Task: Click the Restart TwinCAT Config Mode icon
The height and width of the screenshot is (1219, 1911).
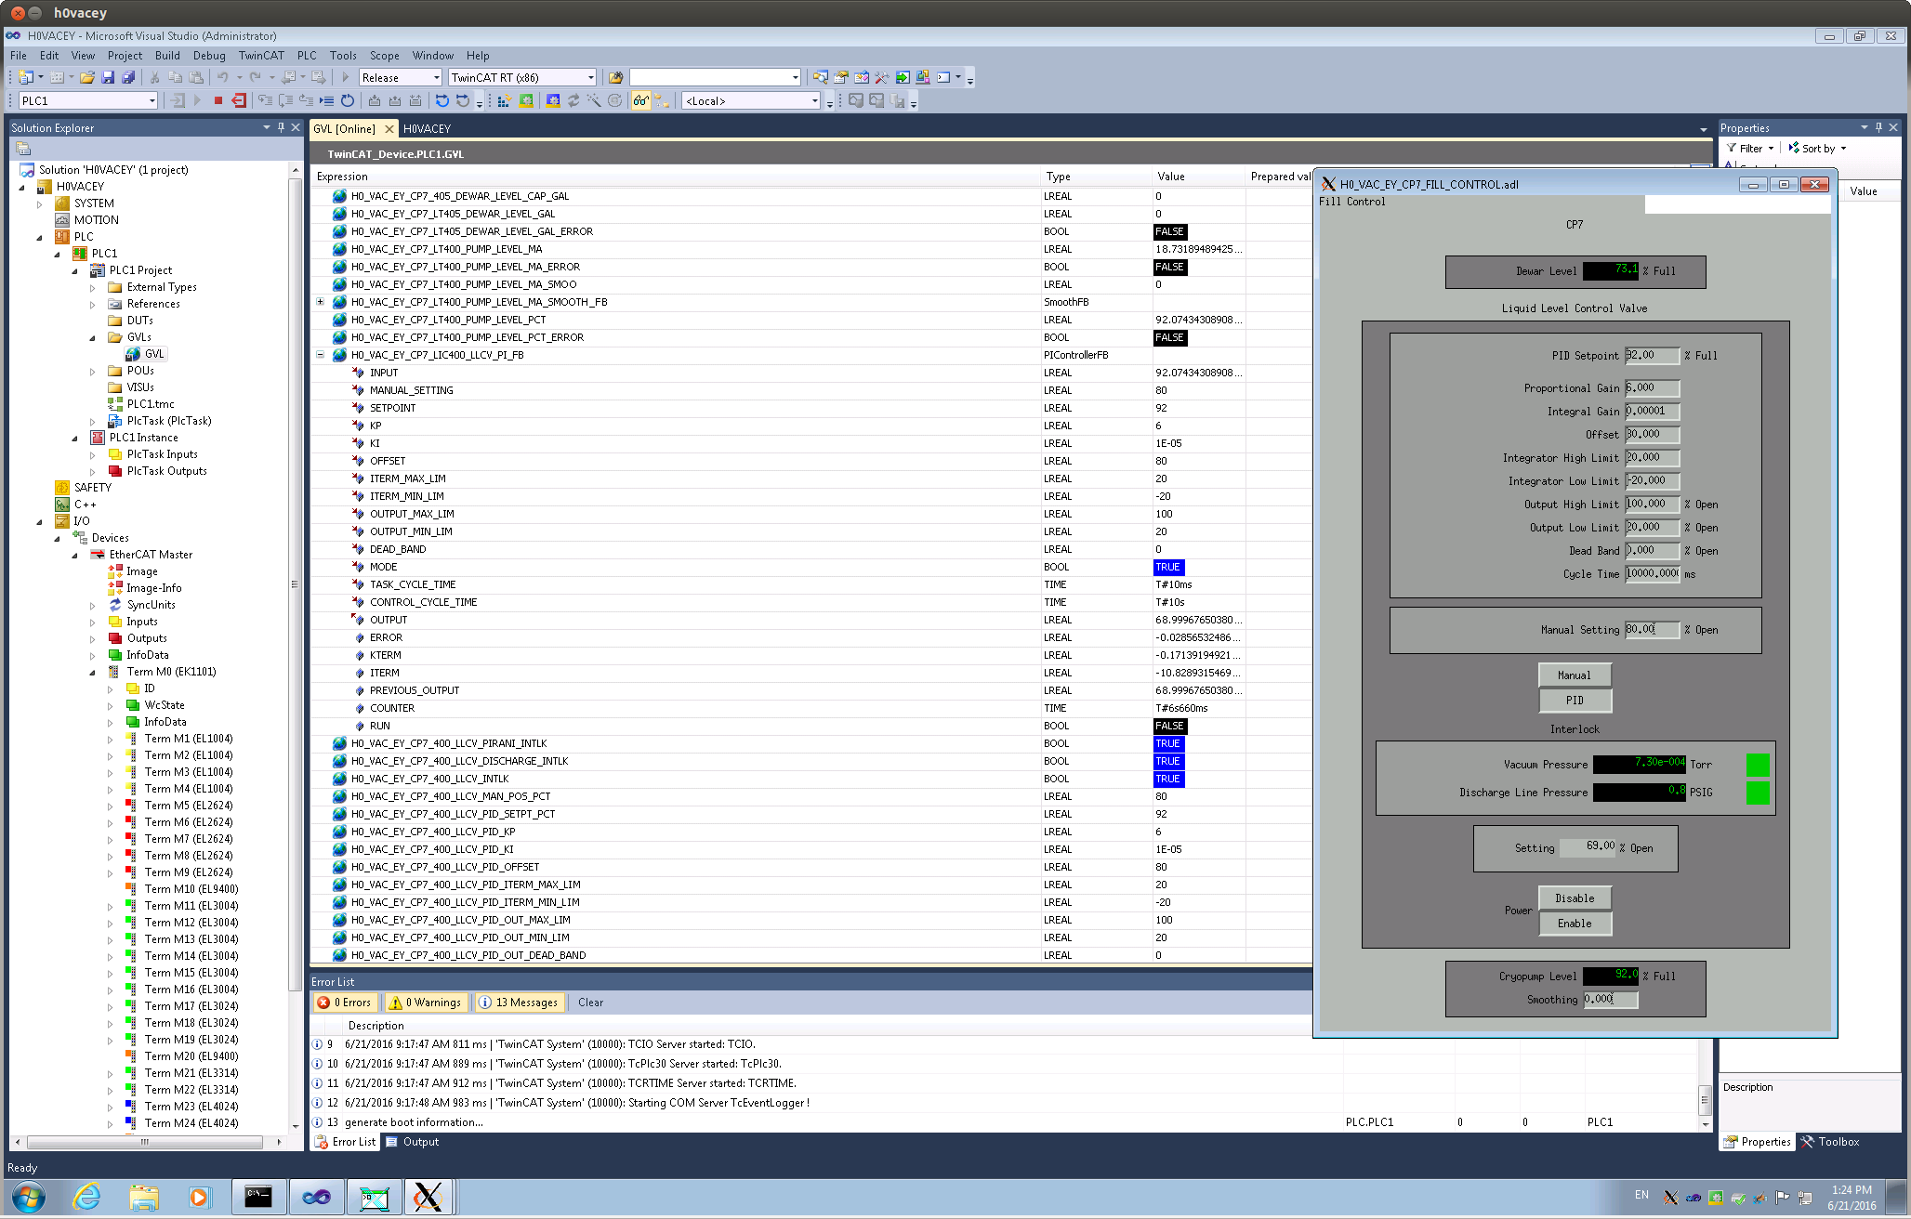Action: (x=553, y=100)
